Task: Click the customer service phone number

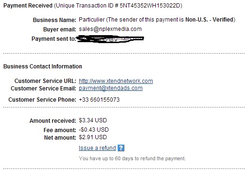Action: click(x=99, y=100)
